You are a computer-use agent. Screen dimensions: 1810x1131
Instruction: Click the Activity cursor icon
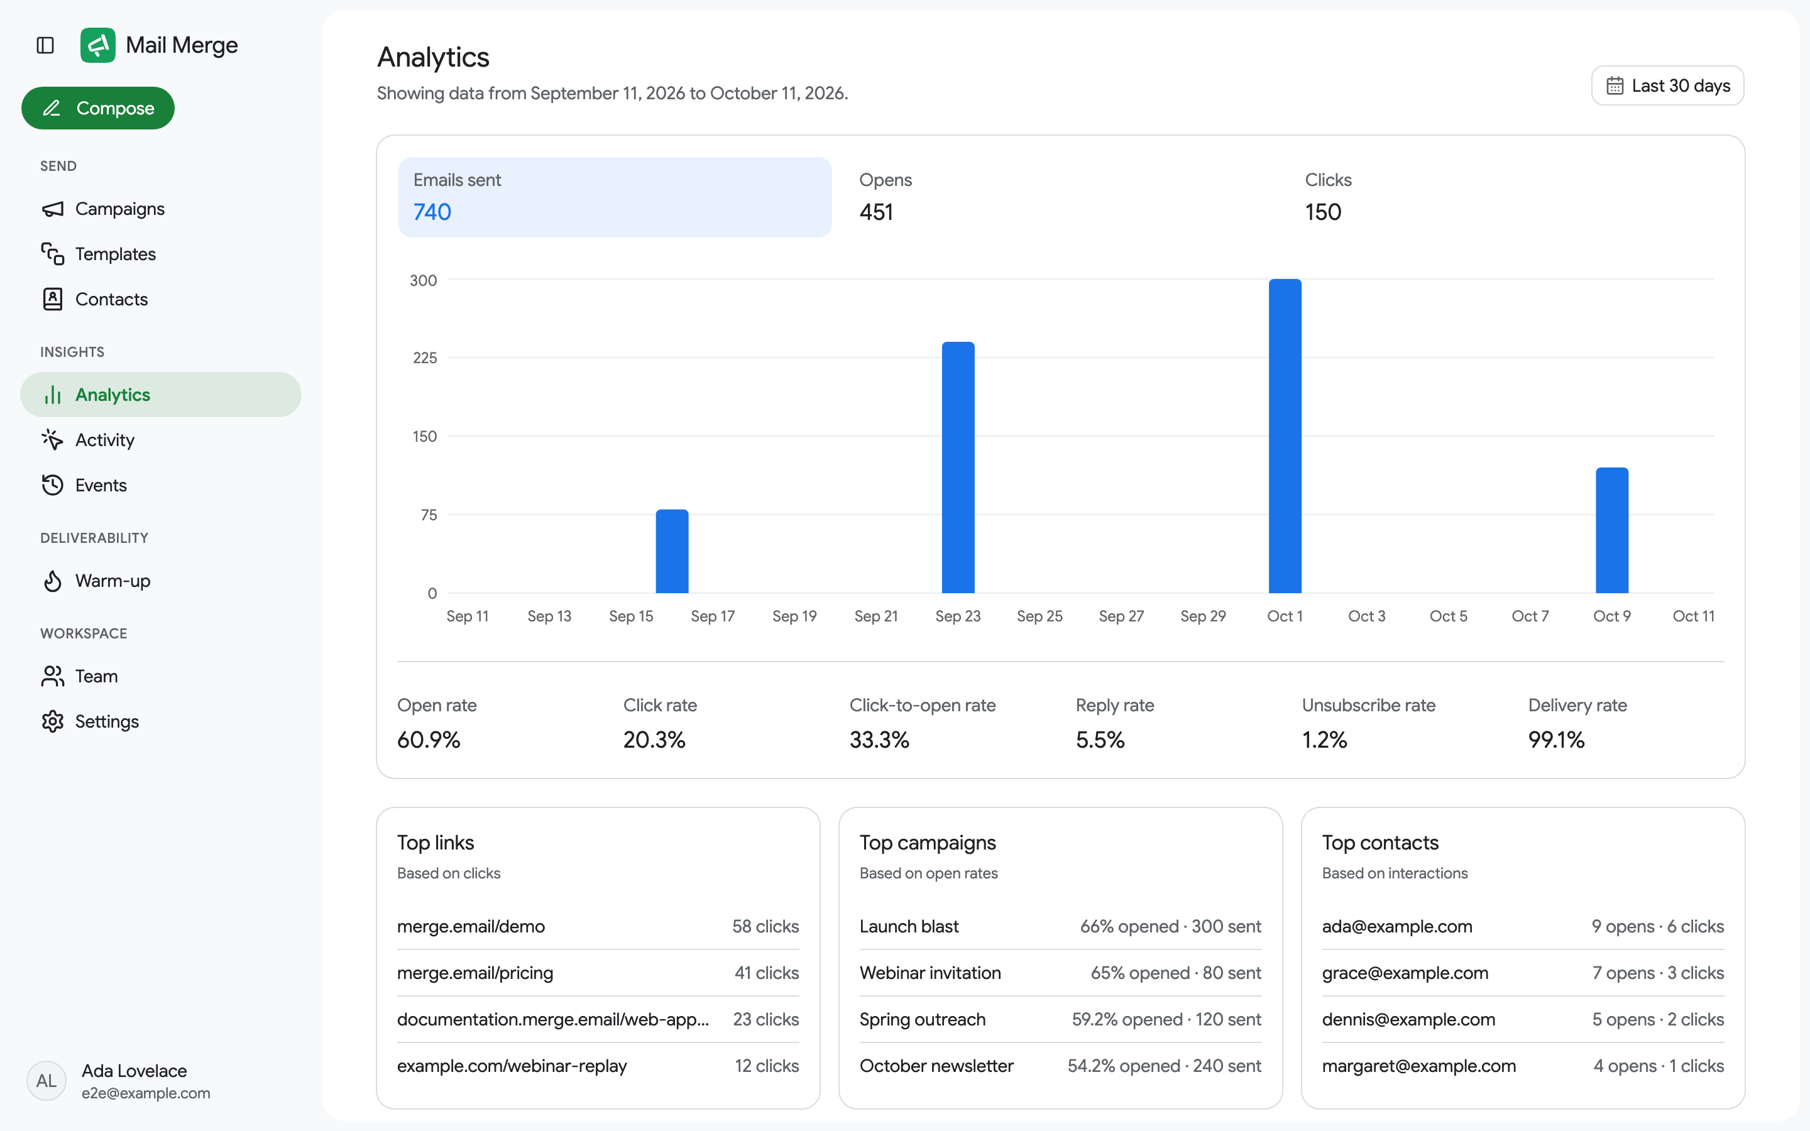(x=52, y=440)
